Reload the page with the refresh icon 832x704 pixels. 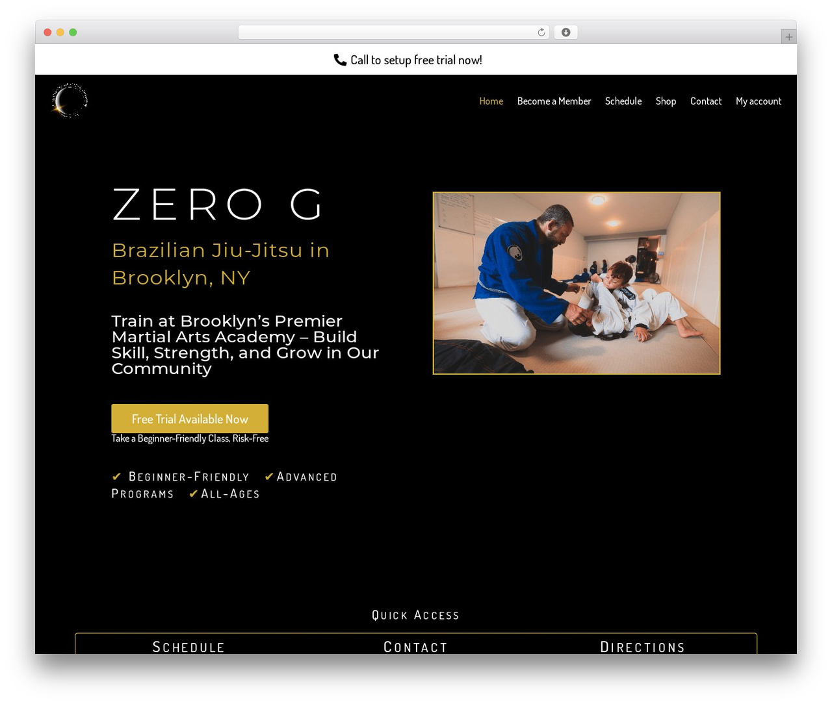pos(541,32)
